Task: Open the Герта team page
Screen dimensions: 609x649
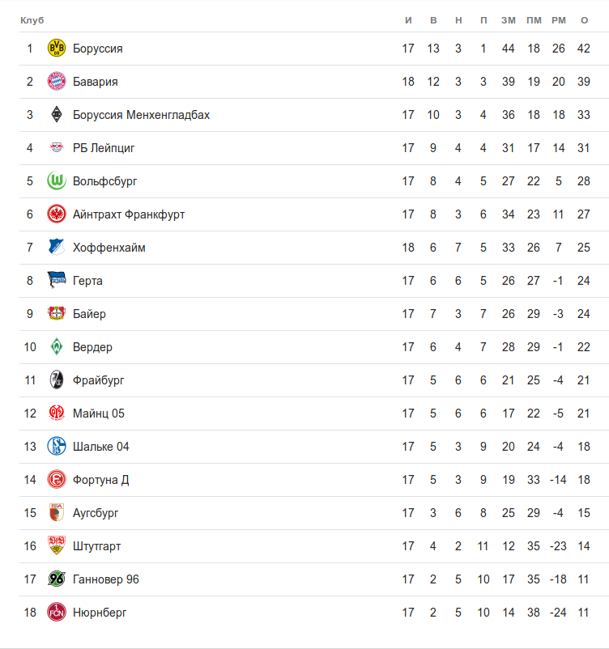Action: (87, 281)
